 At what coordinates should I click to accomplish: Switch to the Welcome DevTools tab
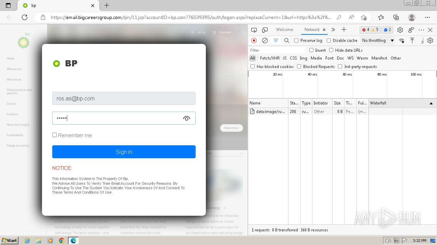point(285,30)
